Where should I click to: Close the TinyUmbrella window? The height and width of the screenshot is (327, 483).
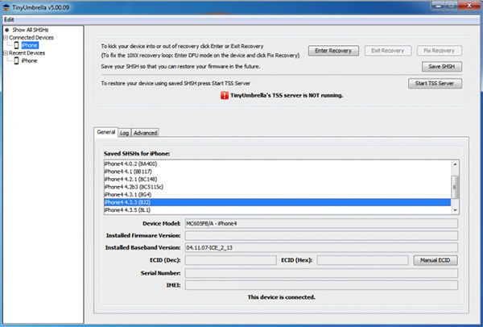pyautogui.click(x=469, y=6)
